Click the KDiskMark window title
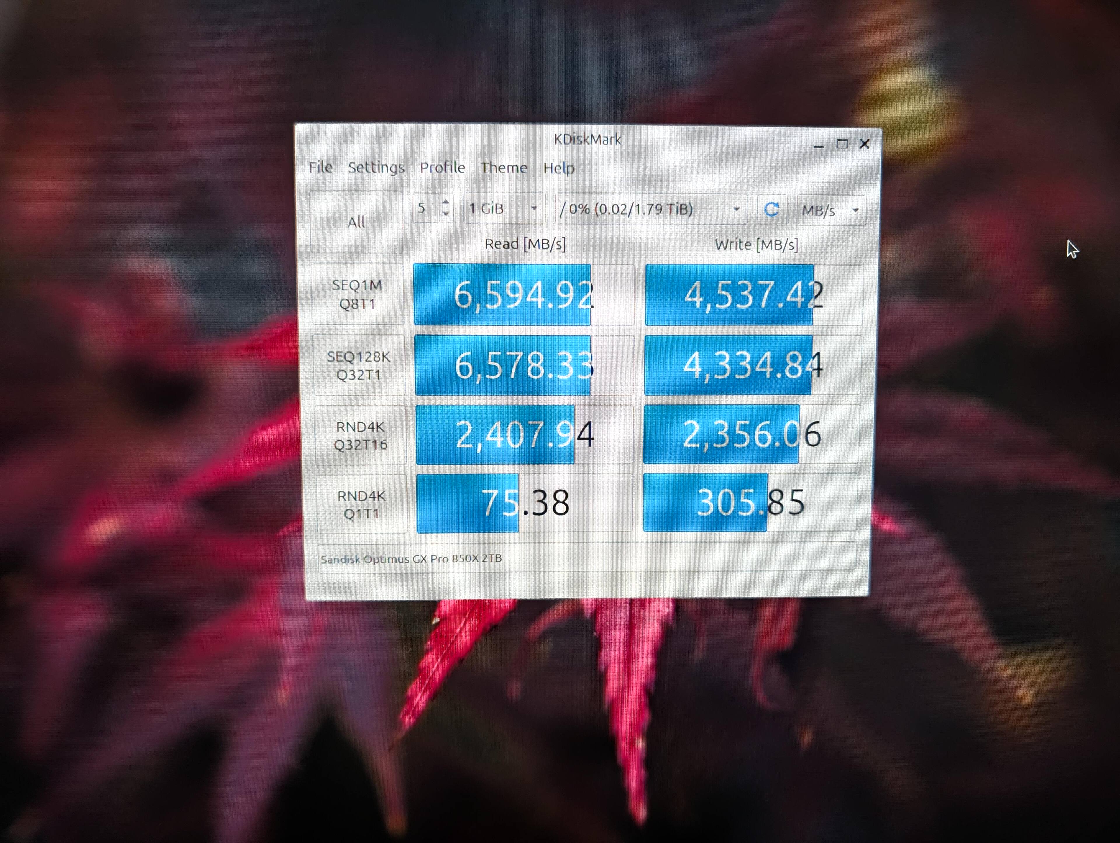Image resolution: width=1120 pixels, height=843 pixels. pos(587,139)
